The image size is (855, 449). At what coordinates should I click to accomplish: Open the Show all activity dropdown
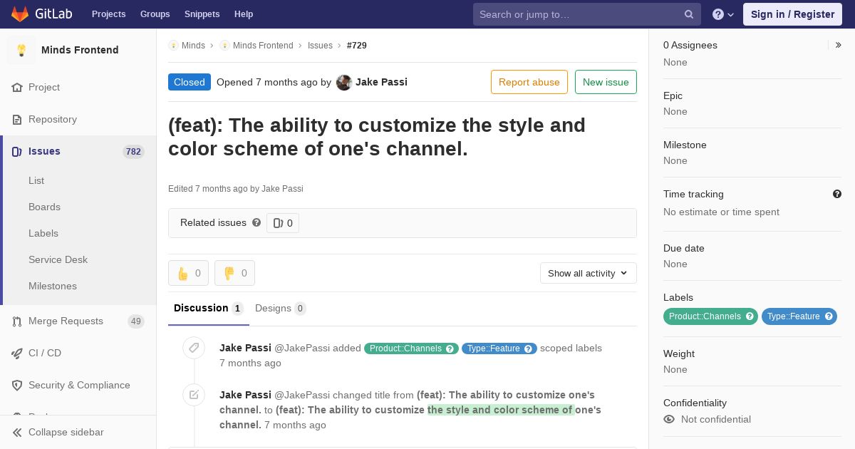pos(588,273)
